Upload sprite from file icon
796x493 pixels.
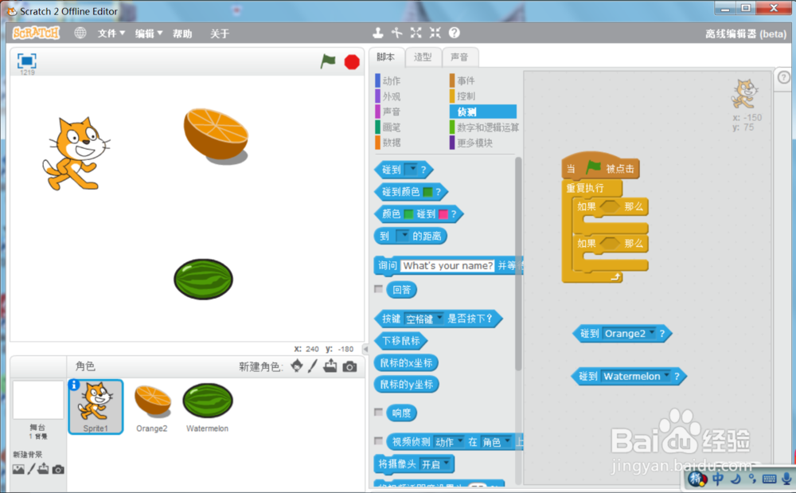(330, 366)
